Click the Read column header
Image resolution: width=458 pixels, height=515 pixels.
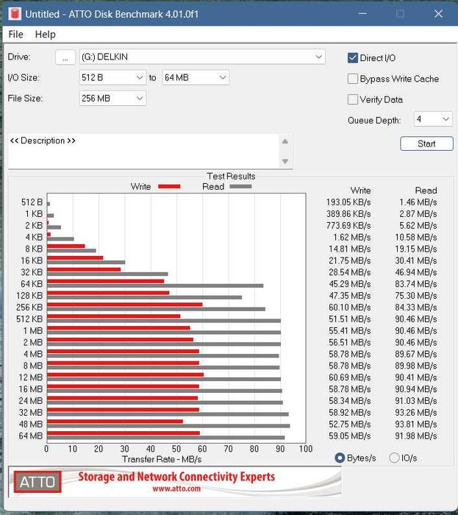426,191
